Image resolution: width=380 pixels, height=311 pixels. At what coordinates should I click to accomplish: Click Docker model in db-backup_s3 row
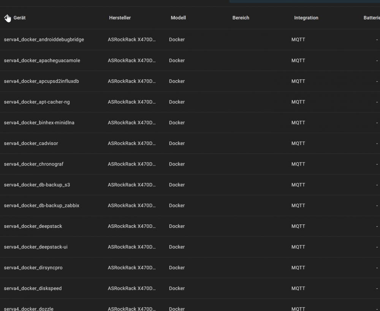(177, 185)
